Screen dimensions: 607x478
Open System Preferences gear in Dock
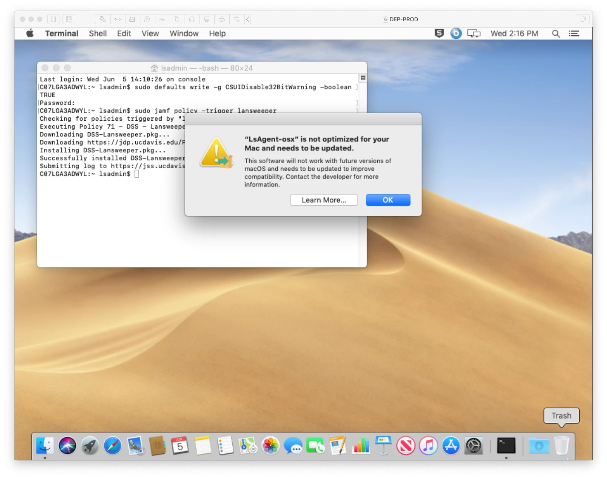(x=473, y=446)
